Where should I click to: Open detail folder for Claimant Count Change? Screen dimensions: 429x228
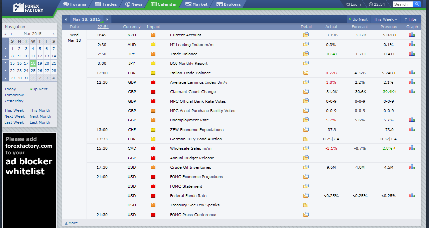click(306, 91)
